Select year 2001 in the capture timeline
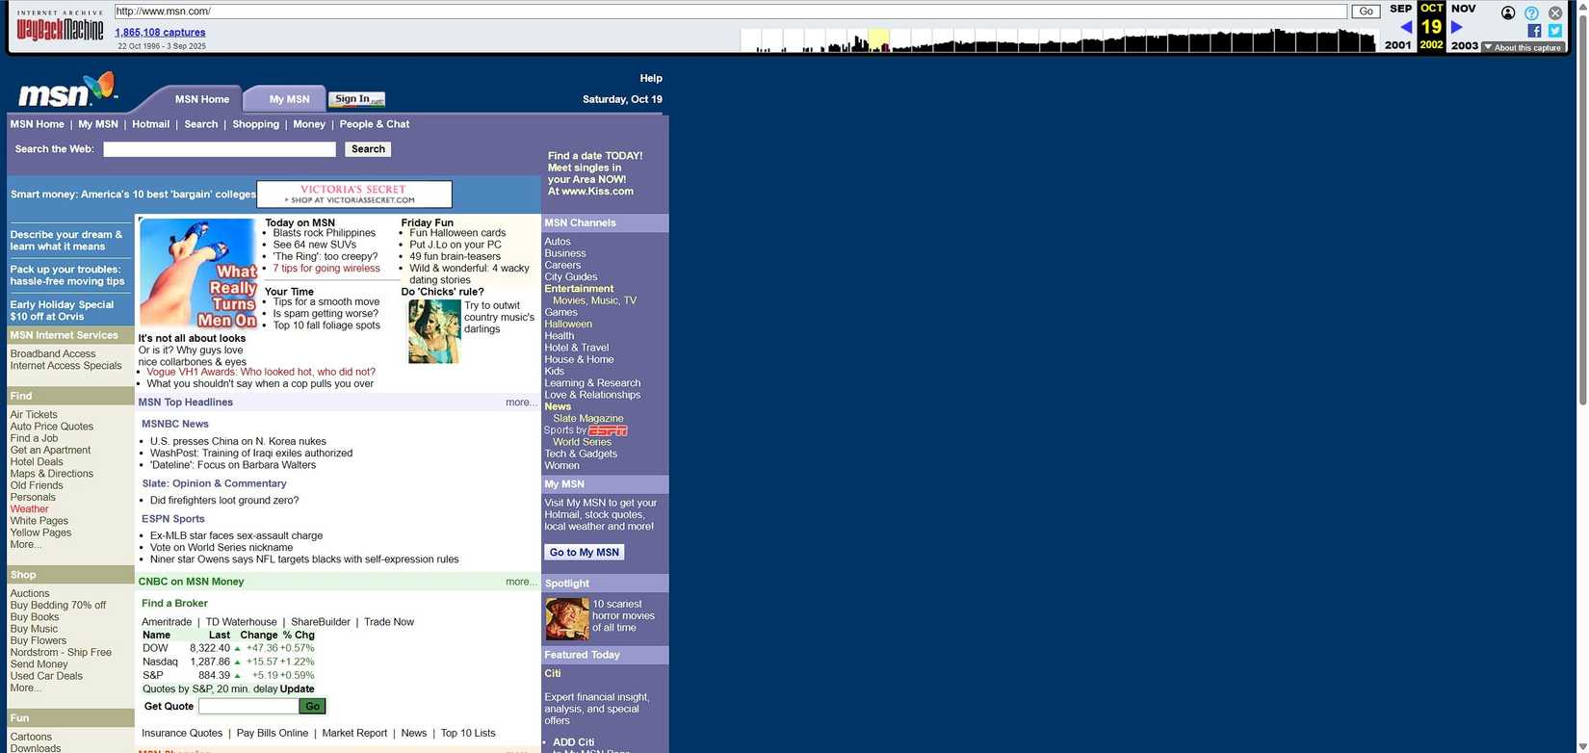The height and width of the screenshot is (753, 1589). pyautogui.click(x=1398, y=45)
